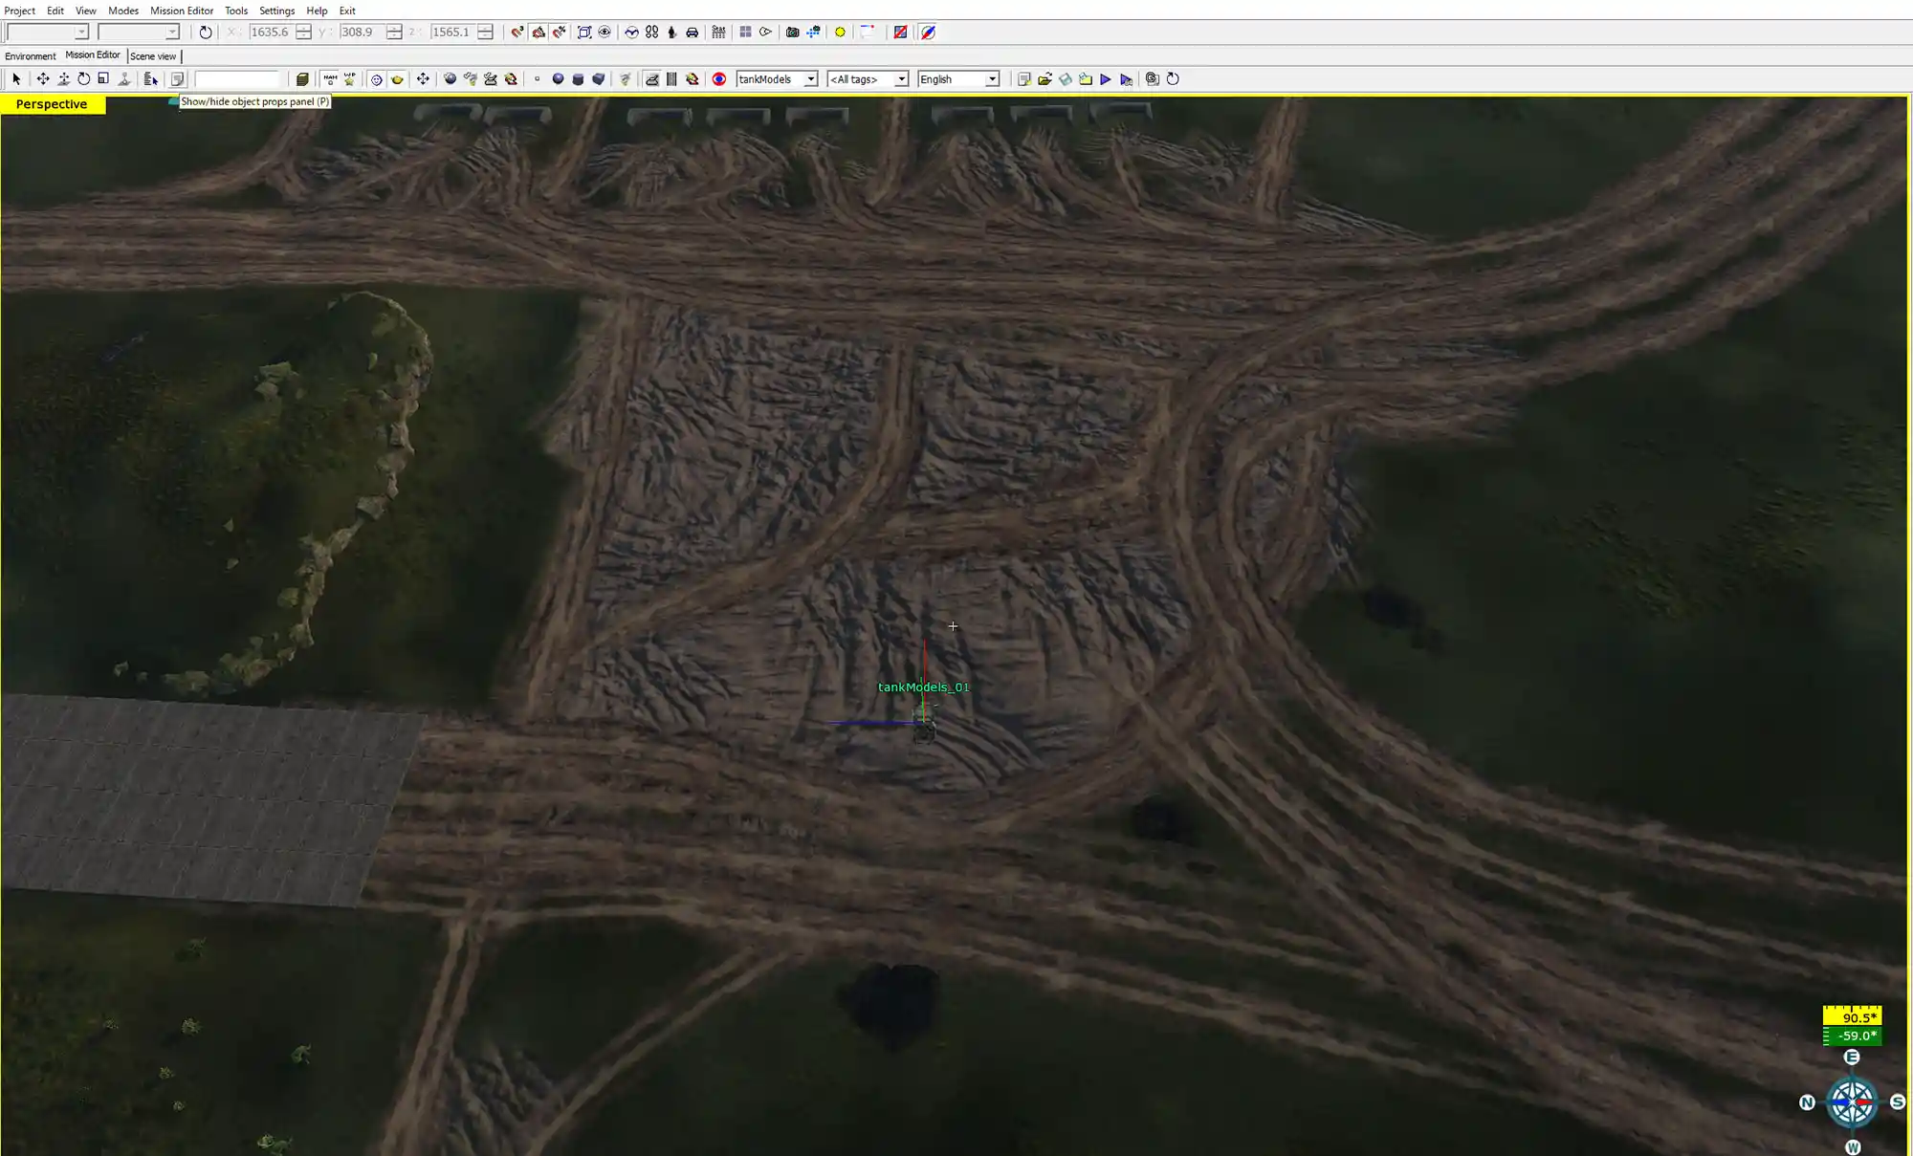Click the drop-to-ground tool icon

[124, 79]
